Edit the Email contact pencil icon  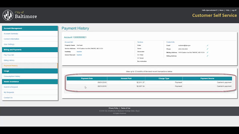click(x=207, y=45)
